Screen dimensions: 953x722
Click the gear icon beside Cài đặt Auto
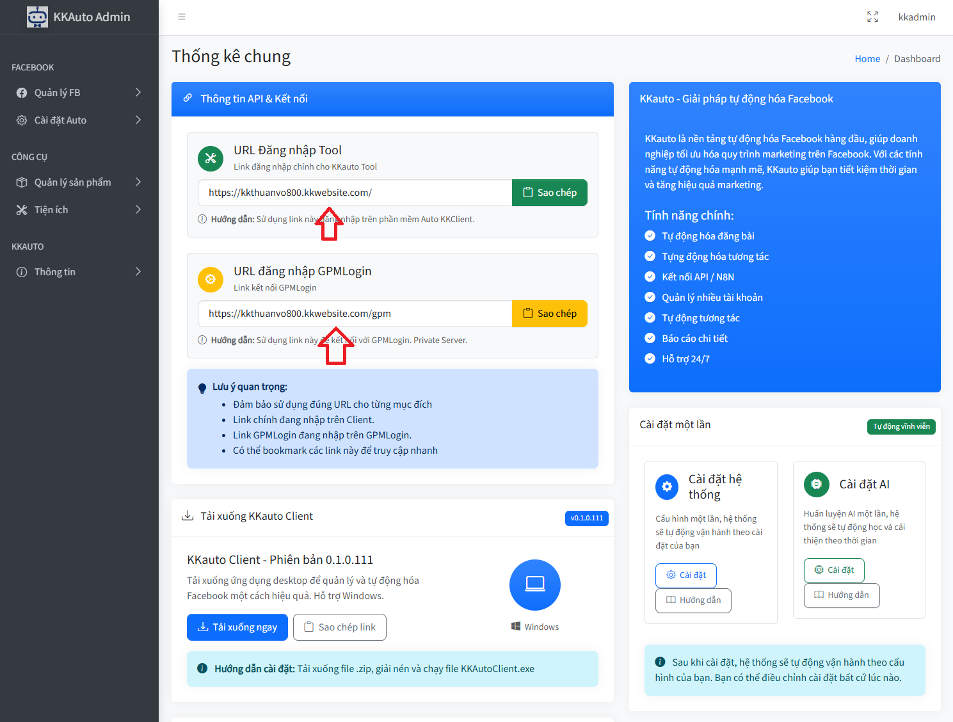22,120
